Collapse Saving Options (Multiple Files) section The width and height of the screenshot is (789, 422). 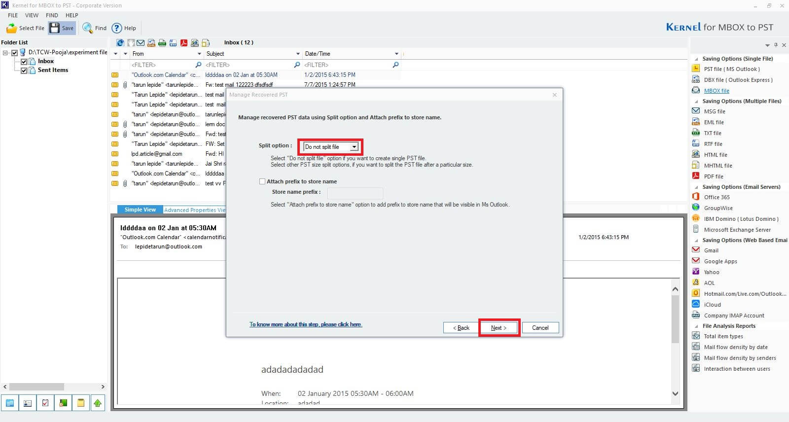(x=696, y=102)
